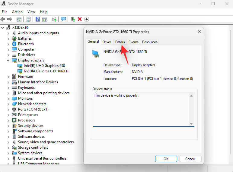Click the Bluetooth icon in the device tree

(14, 44)
